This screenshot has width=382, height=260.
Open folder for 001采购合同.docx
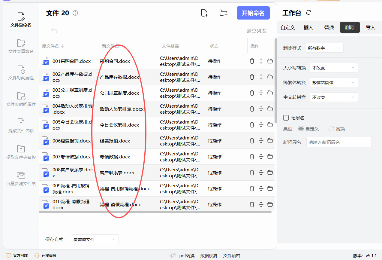[x=270, y=61]
